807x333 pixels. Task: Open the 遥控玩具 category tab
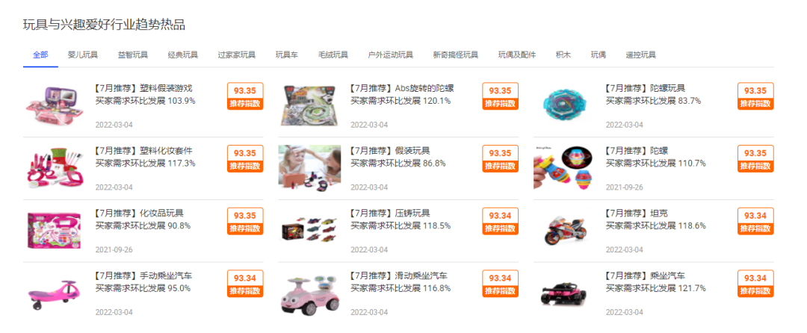click(x=641, y=55)
